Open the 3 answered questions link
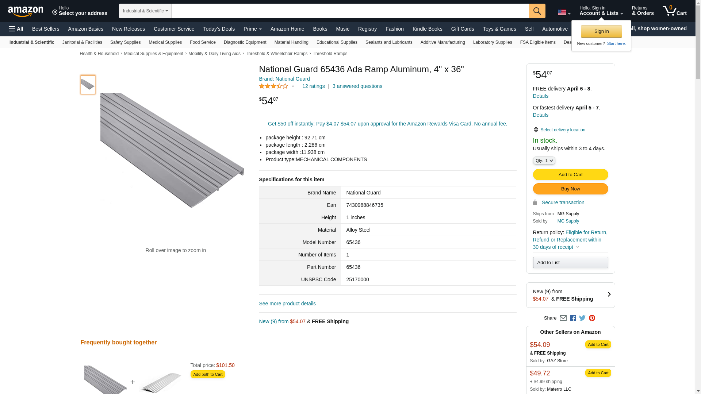The width and height of the screenshot is (701, 394). 357,86
